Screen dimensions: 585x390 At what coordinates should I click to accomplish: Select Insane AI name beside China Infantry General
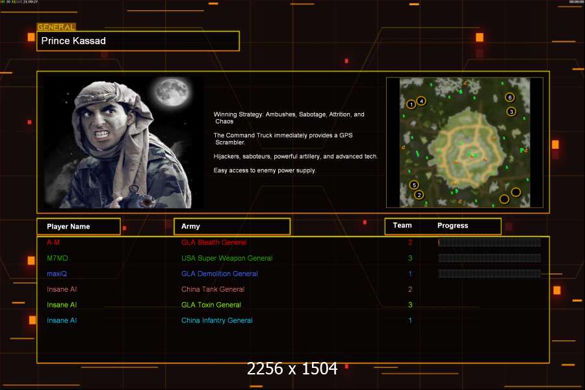tap(62, 320)
